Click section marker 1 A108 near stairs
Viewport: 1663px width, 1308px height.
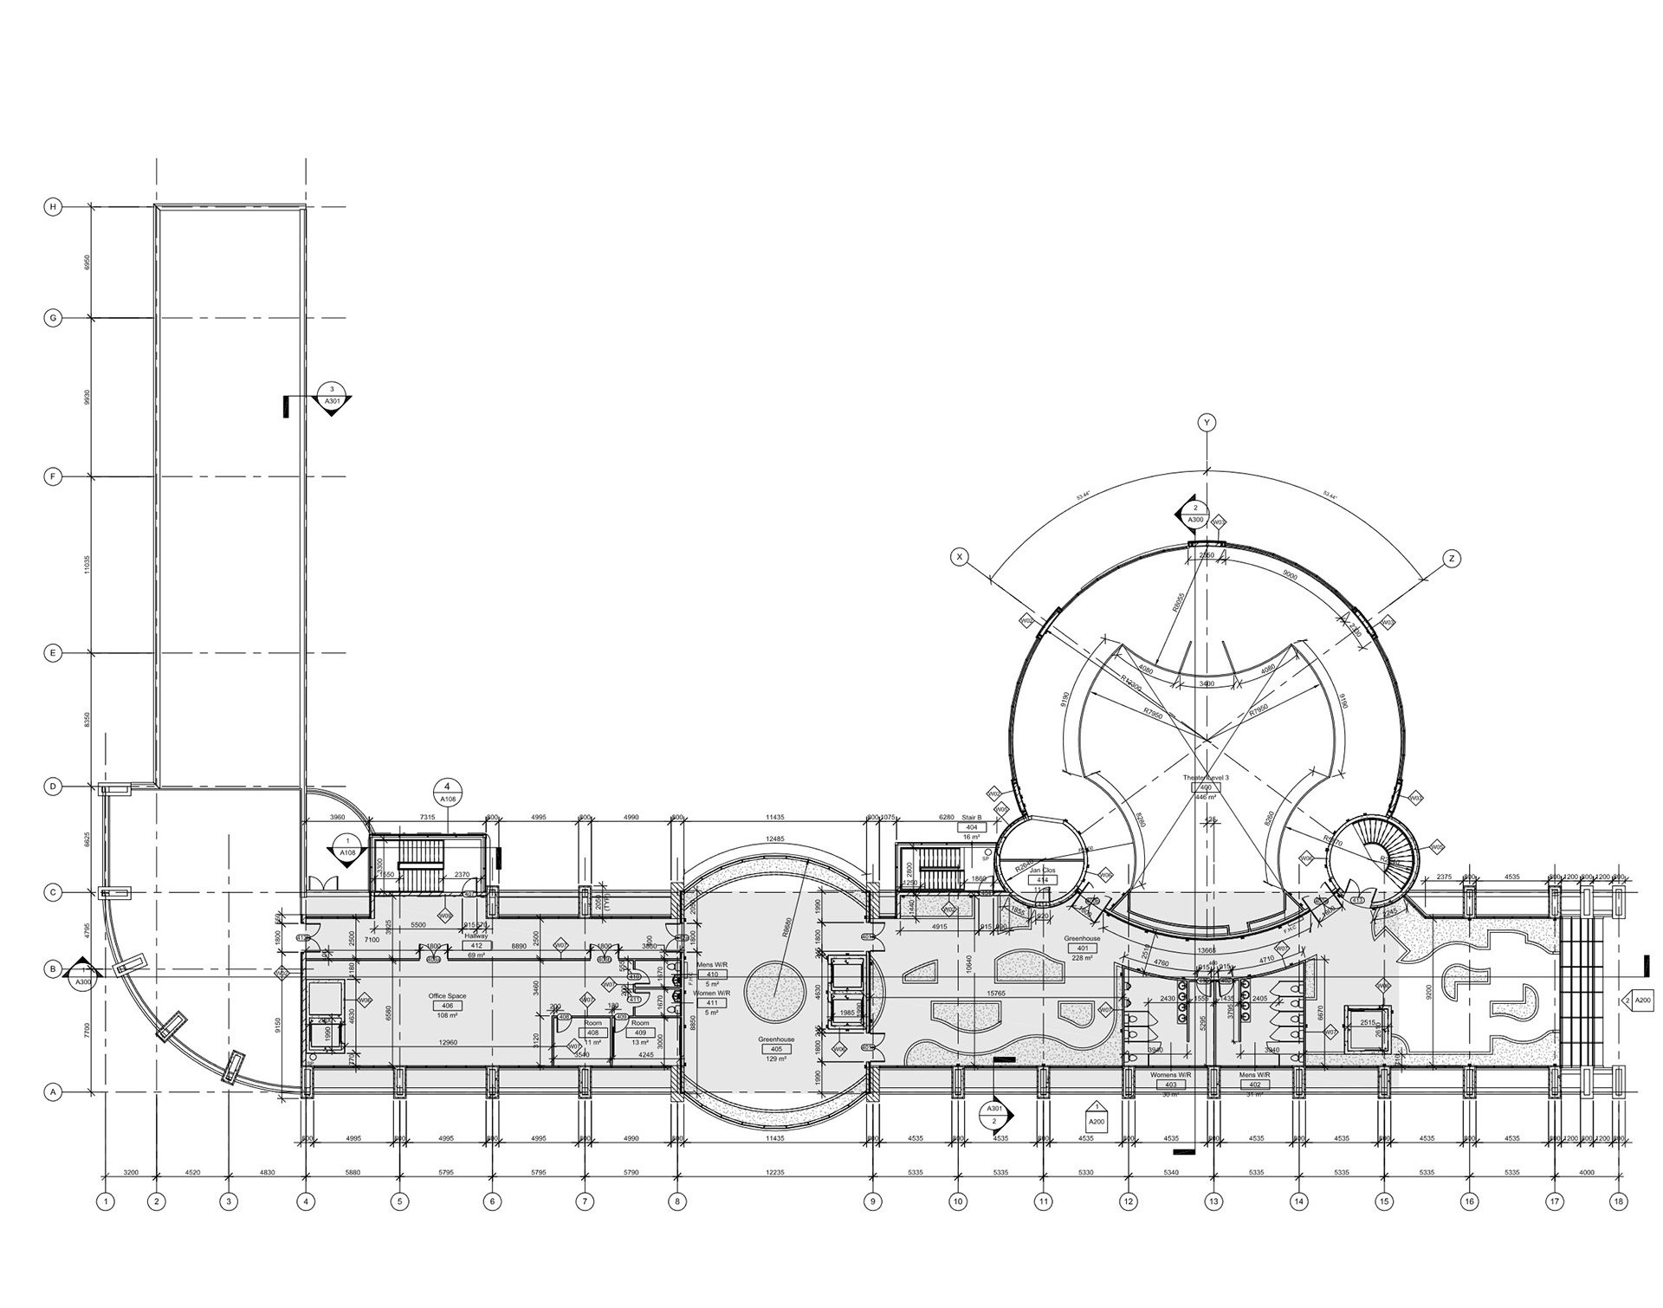(347, 847)
